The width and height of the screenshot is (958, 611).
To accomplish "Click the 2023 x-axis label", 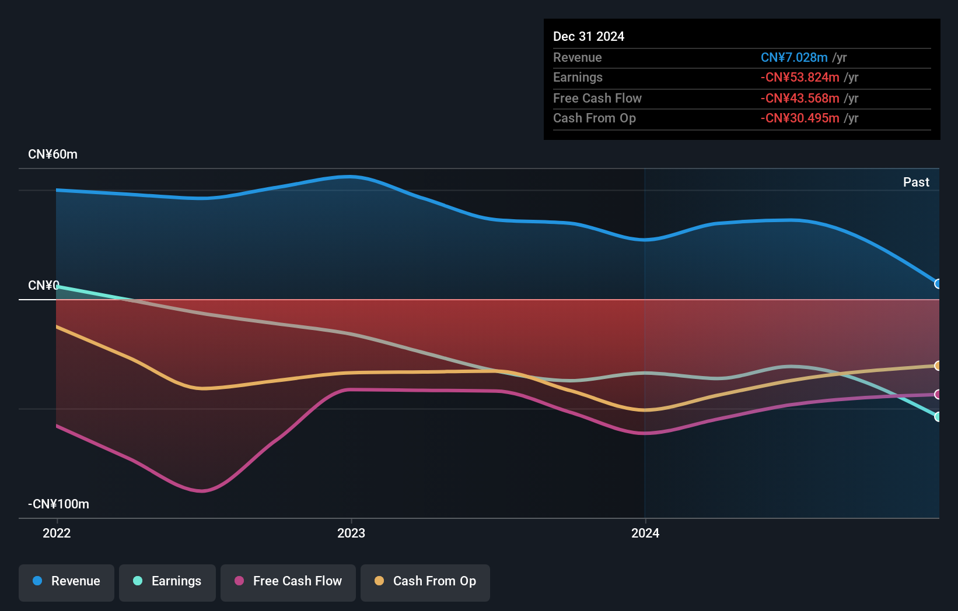I will tap(351, 533).
